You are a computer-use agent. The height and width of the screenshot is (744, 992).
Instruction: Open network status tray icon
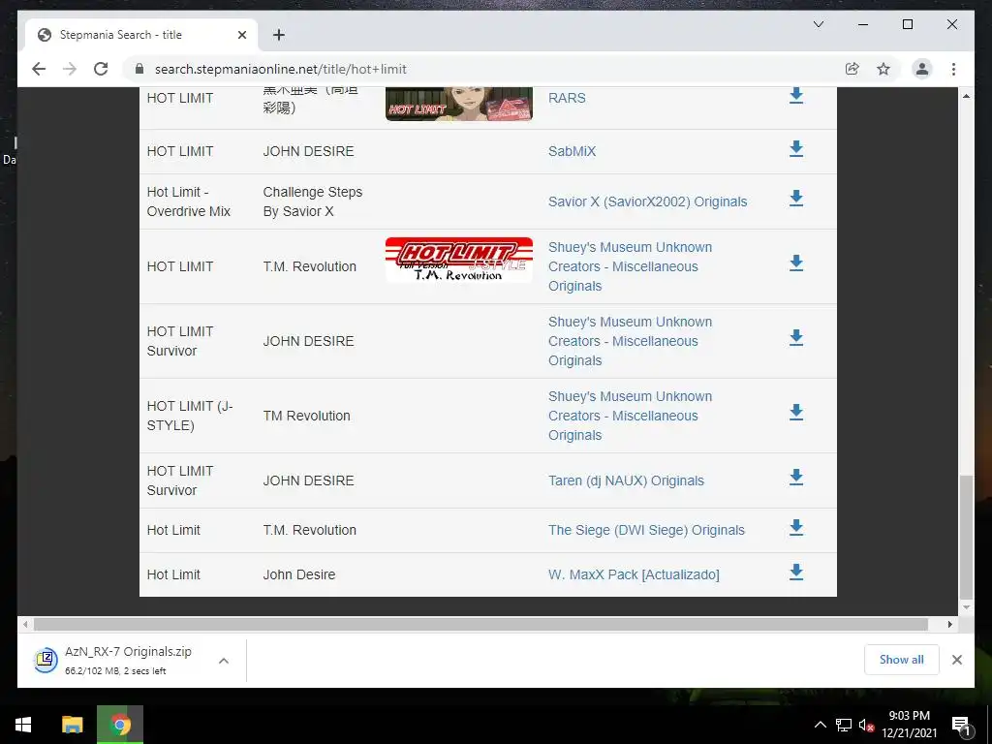pyautogui.click(x=844, y=725)
